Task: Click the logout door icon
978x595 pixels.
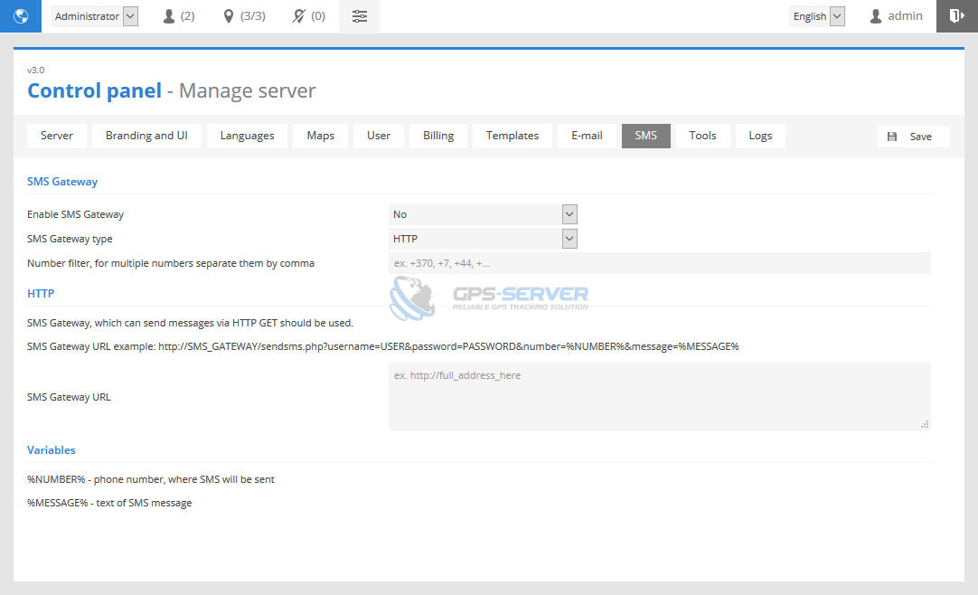Action: coord(956,16)
